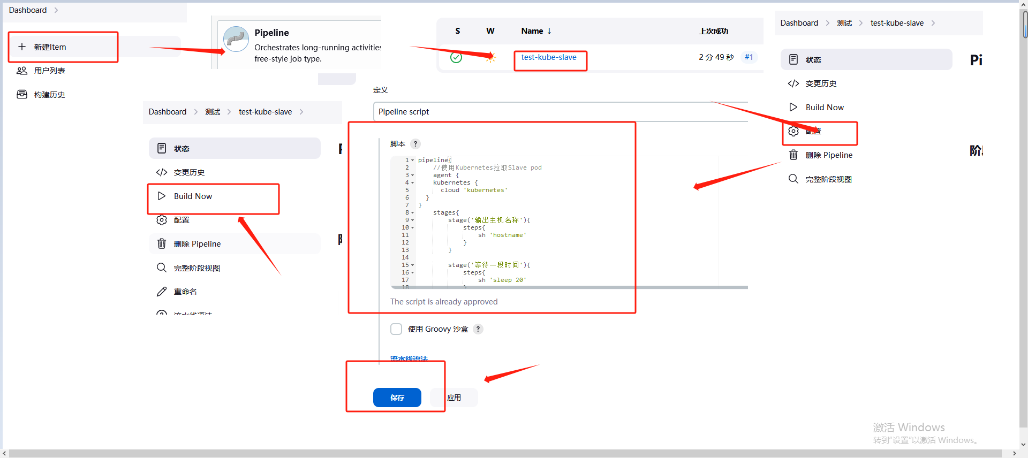
Task: Click the green success status icon
Action: (x=456, y=57)
